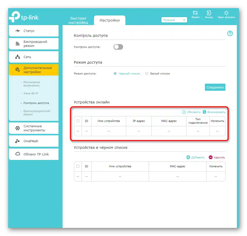Click the plus icon next to Добавить
This screenshot has width=247, height=236.
tap(188, 157)
